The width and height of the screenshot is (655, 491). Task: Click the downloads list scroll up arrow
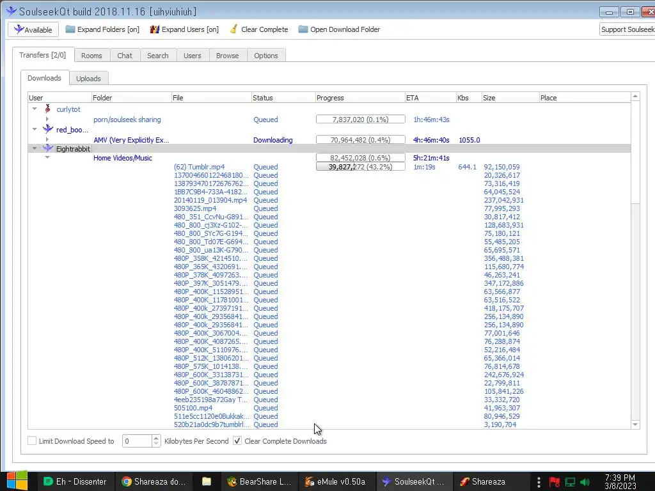pos(635,97)
